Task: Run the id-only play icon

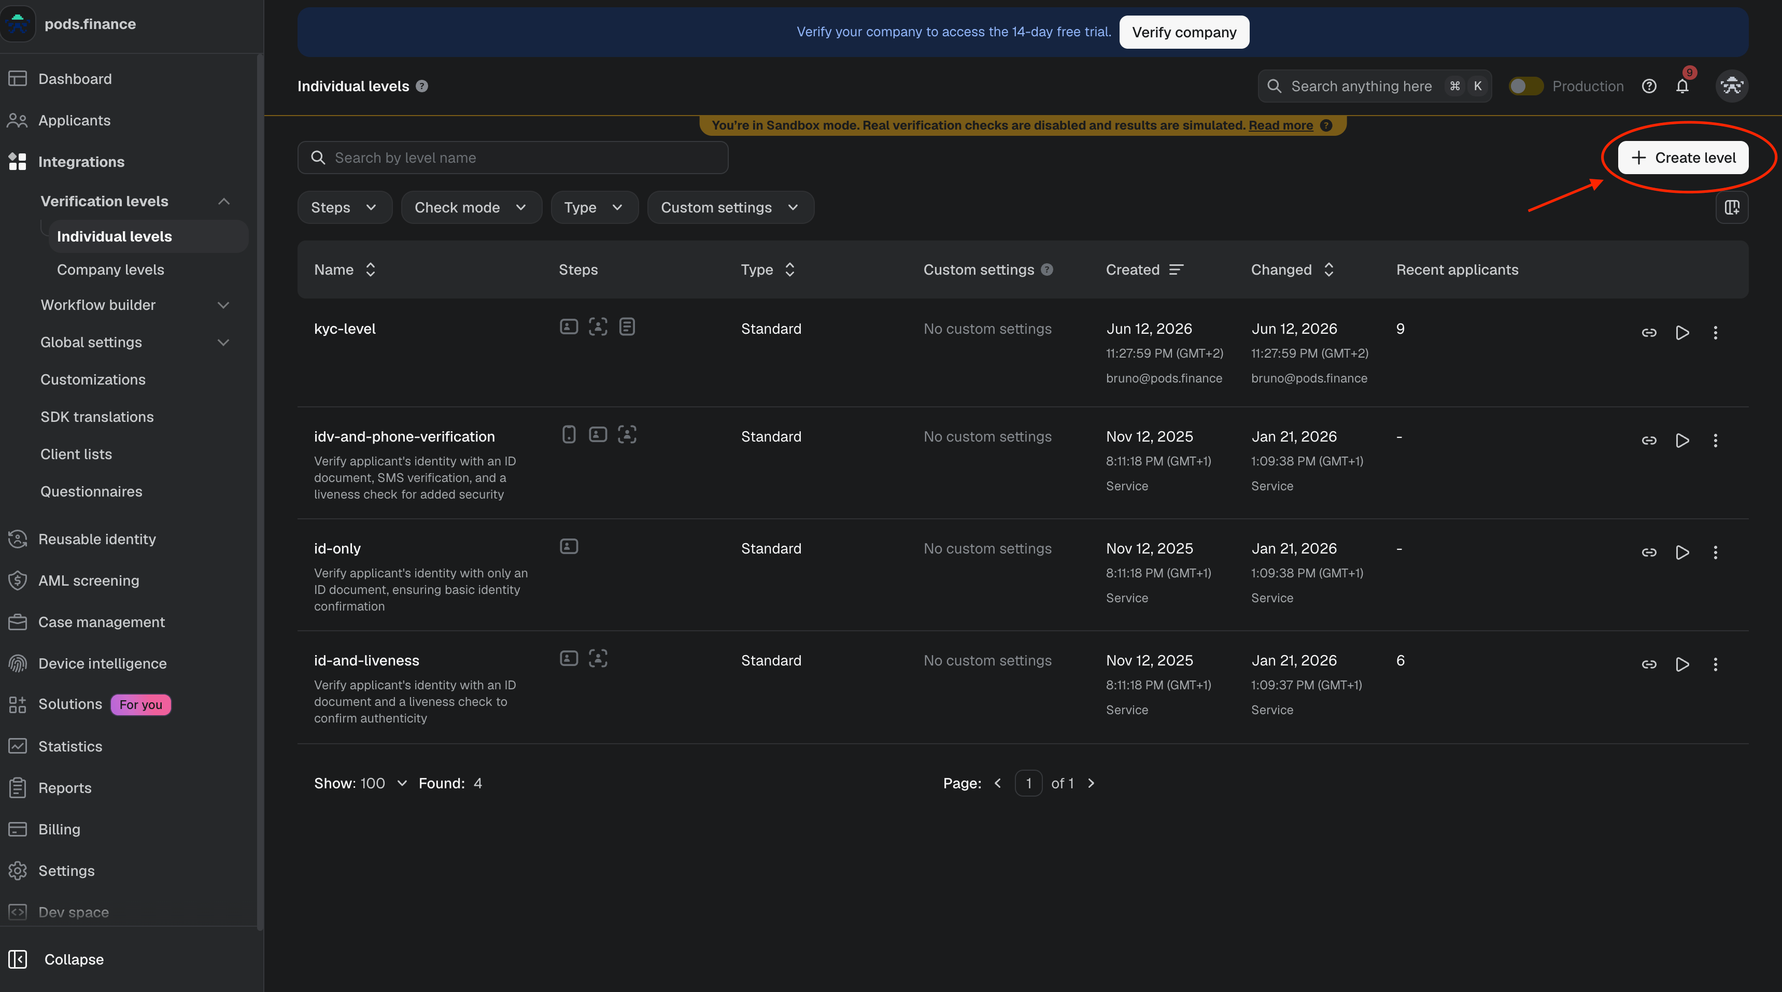Action: pyautogui.click(x=1682, y=552)
